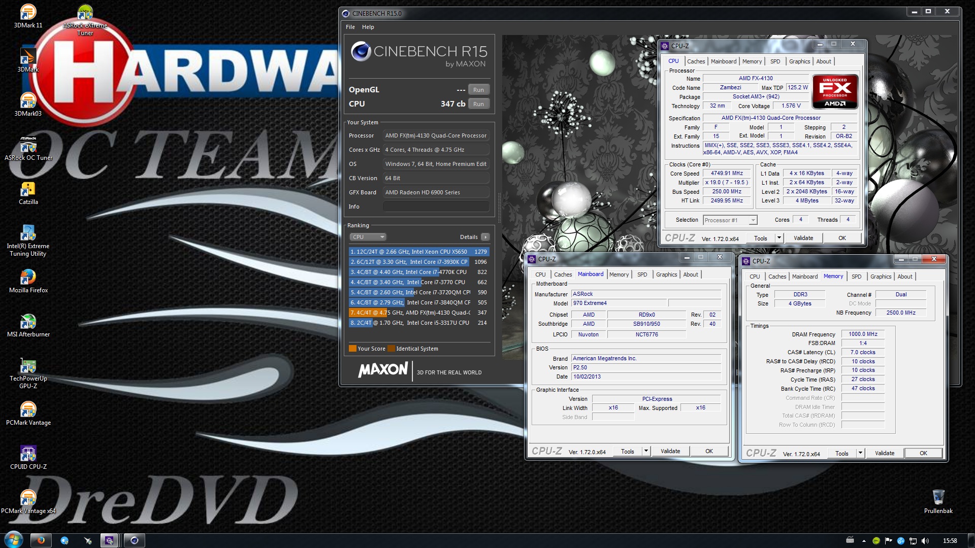Select the TechPowerUp GPU-Z desktop icon
The width and height of the screenshot is (975, 548).
tap(28, 373)
